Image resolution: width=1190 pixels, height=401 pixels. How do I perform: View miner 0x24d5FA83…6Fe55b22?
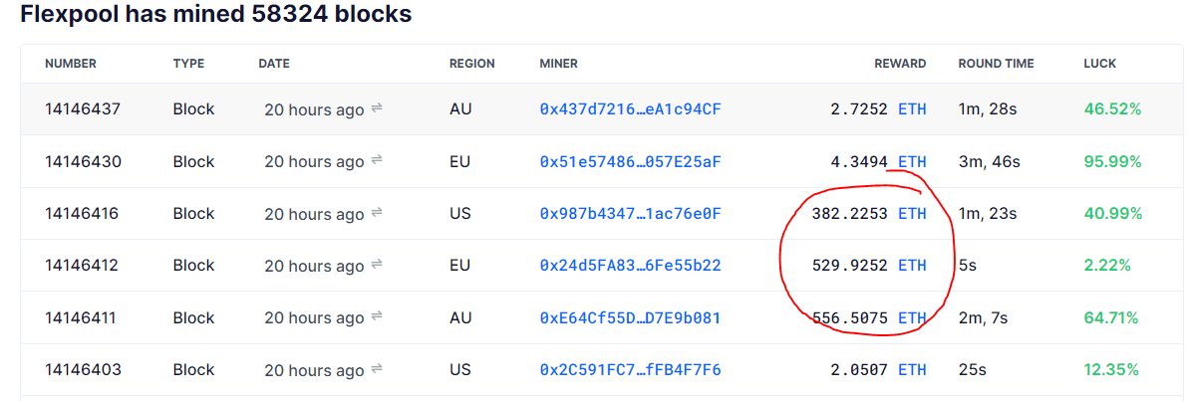[x=630, y=266]
